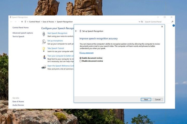Open Start Speech Recognition link
The height and width of the screenshot is (124, 187).
pyautogui.click(x=57, y=33)
